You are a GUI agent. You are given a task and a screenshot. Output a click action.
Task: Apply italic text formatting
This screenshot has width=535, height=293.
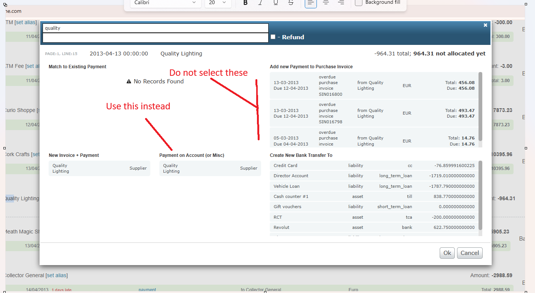coord(260,3)
